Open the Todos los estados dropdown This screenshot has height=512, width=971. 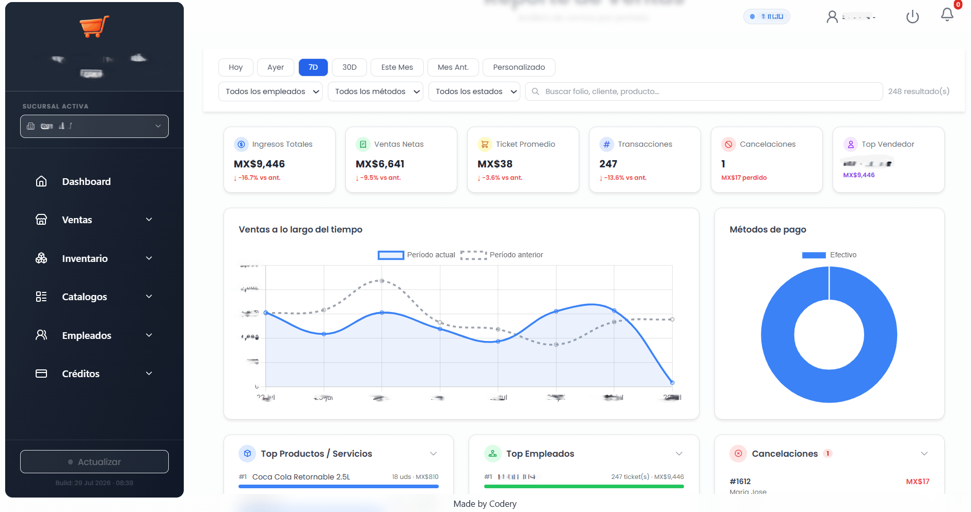pyautogui.click(x=474, y=91)
